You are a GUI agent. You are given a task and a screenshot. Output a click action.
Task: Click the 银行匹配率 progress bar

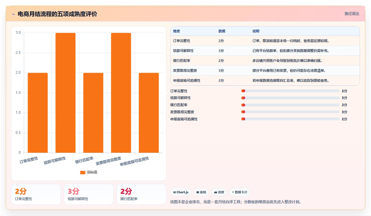pyautogui.click(x=290, y=105)
